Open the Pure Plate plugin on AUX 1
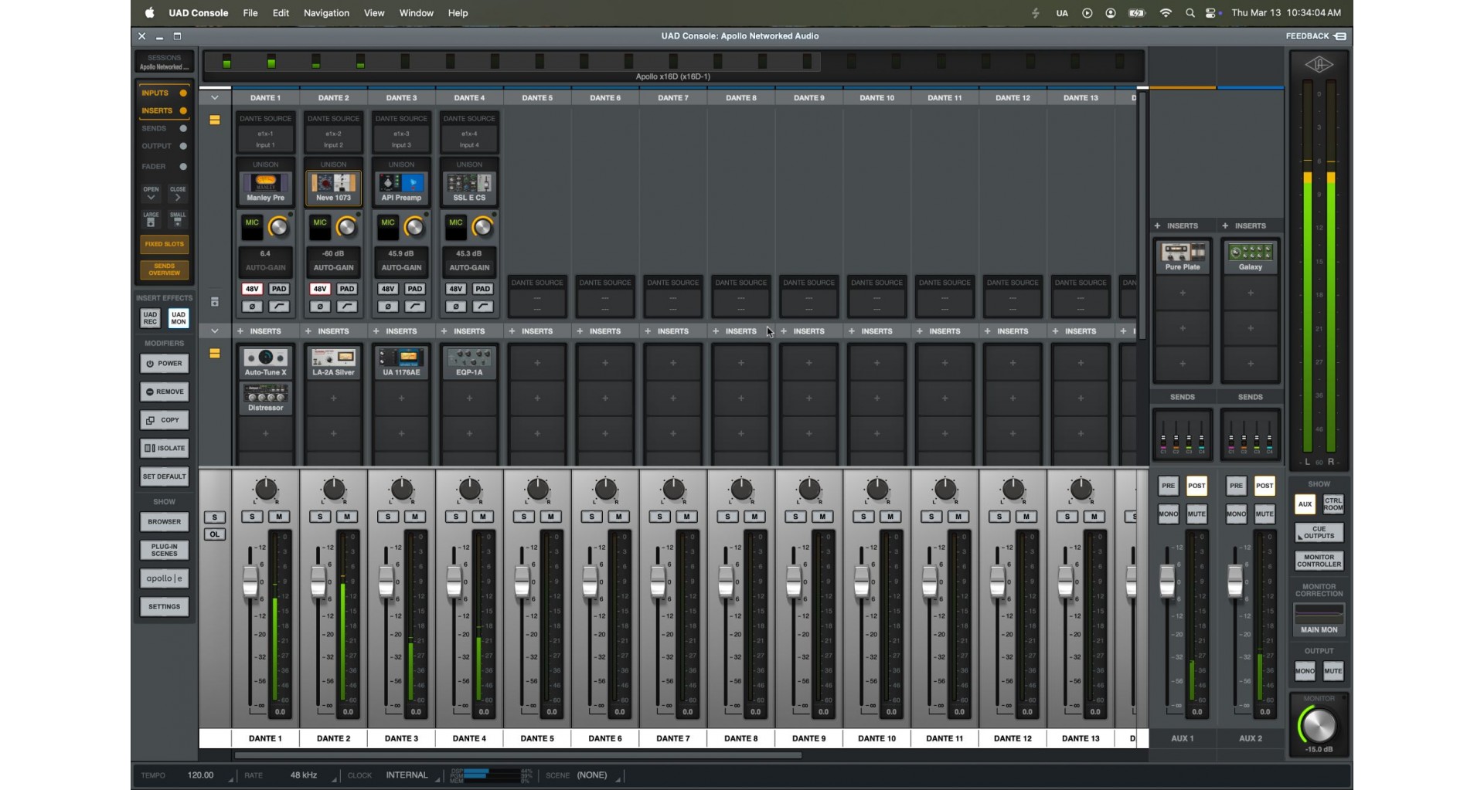This screenshot has width=1484, height=790. coord(1183,256)
